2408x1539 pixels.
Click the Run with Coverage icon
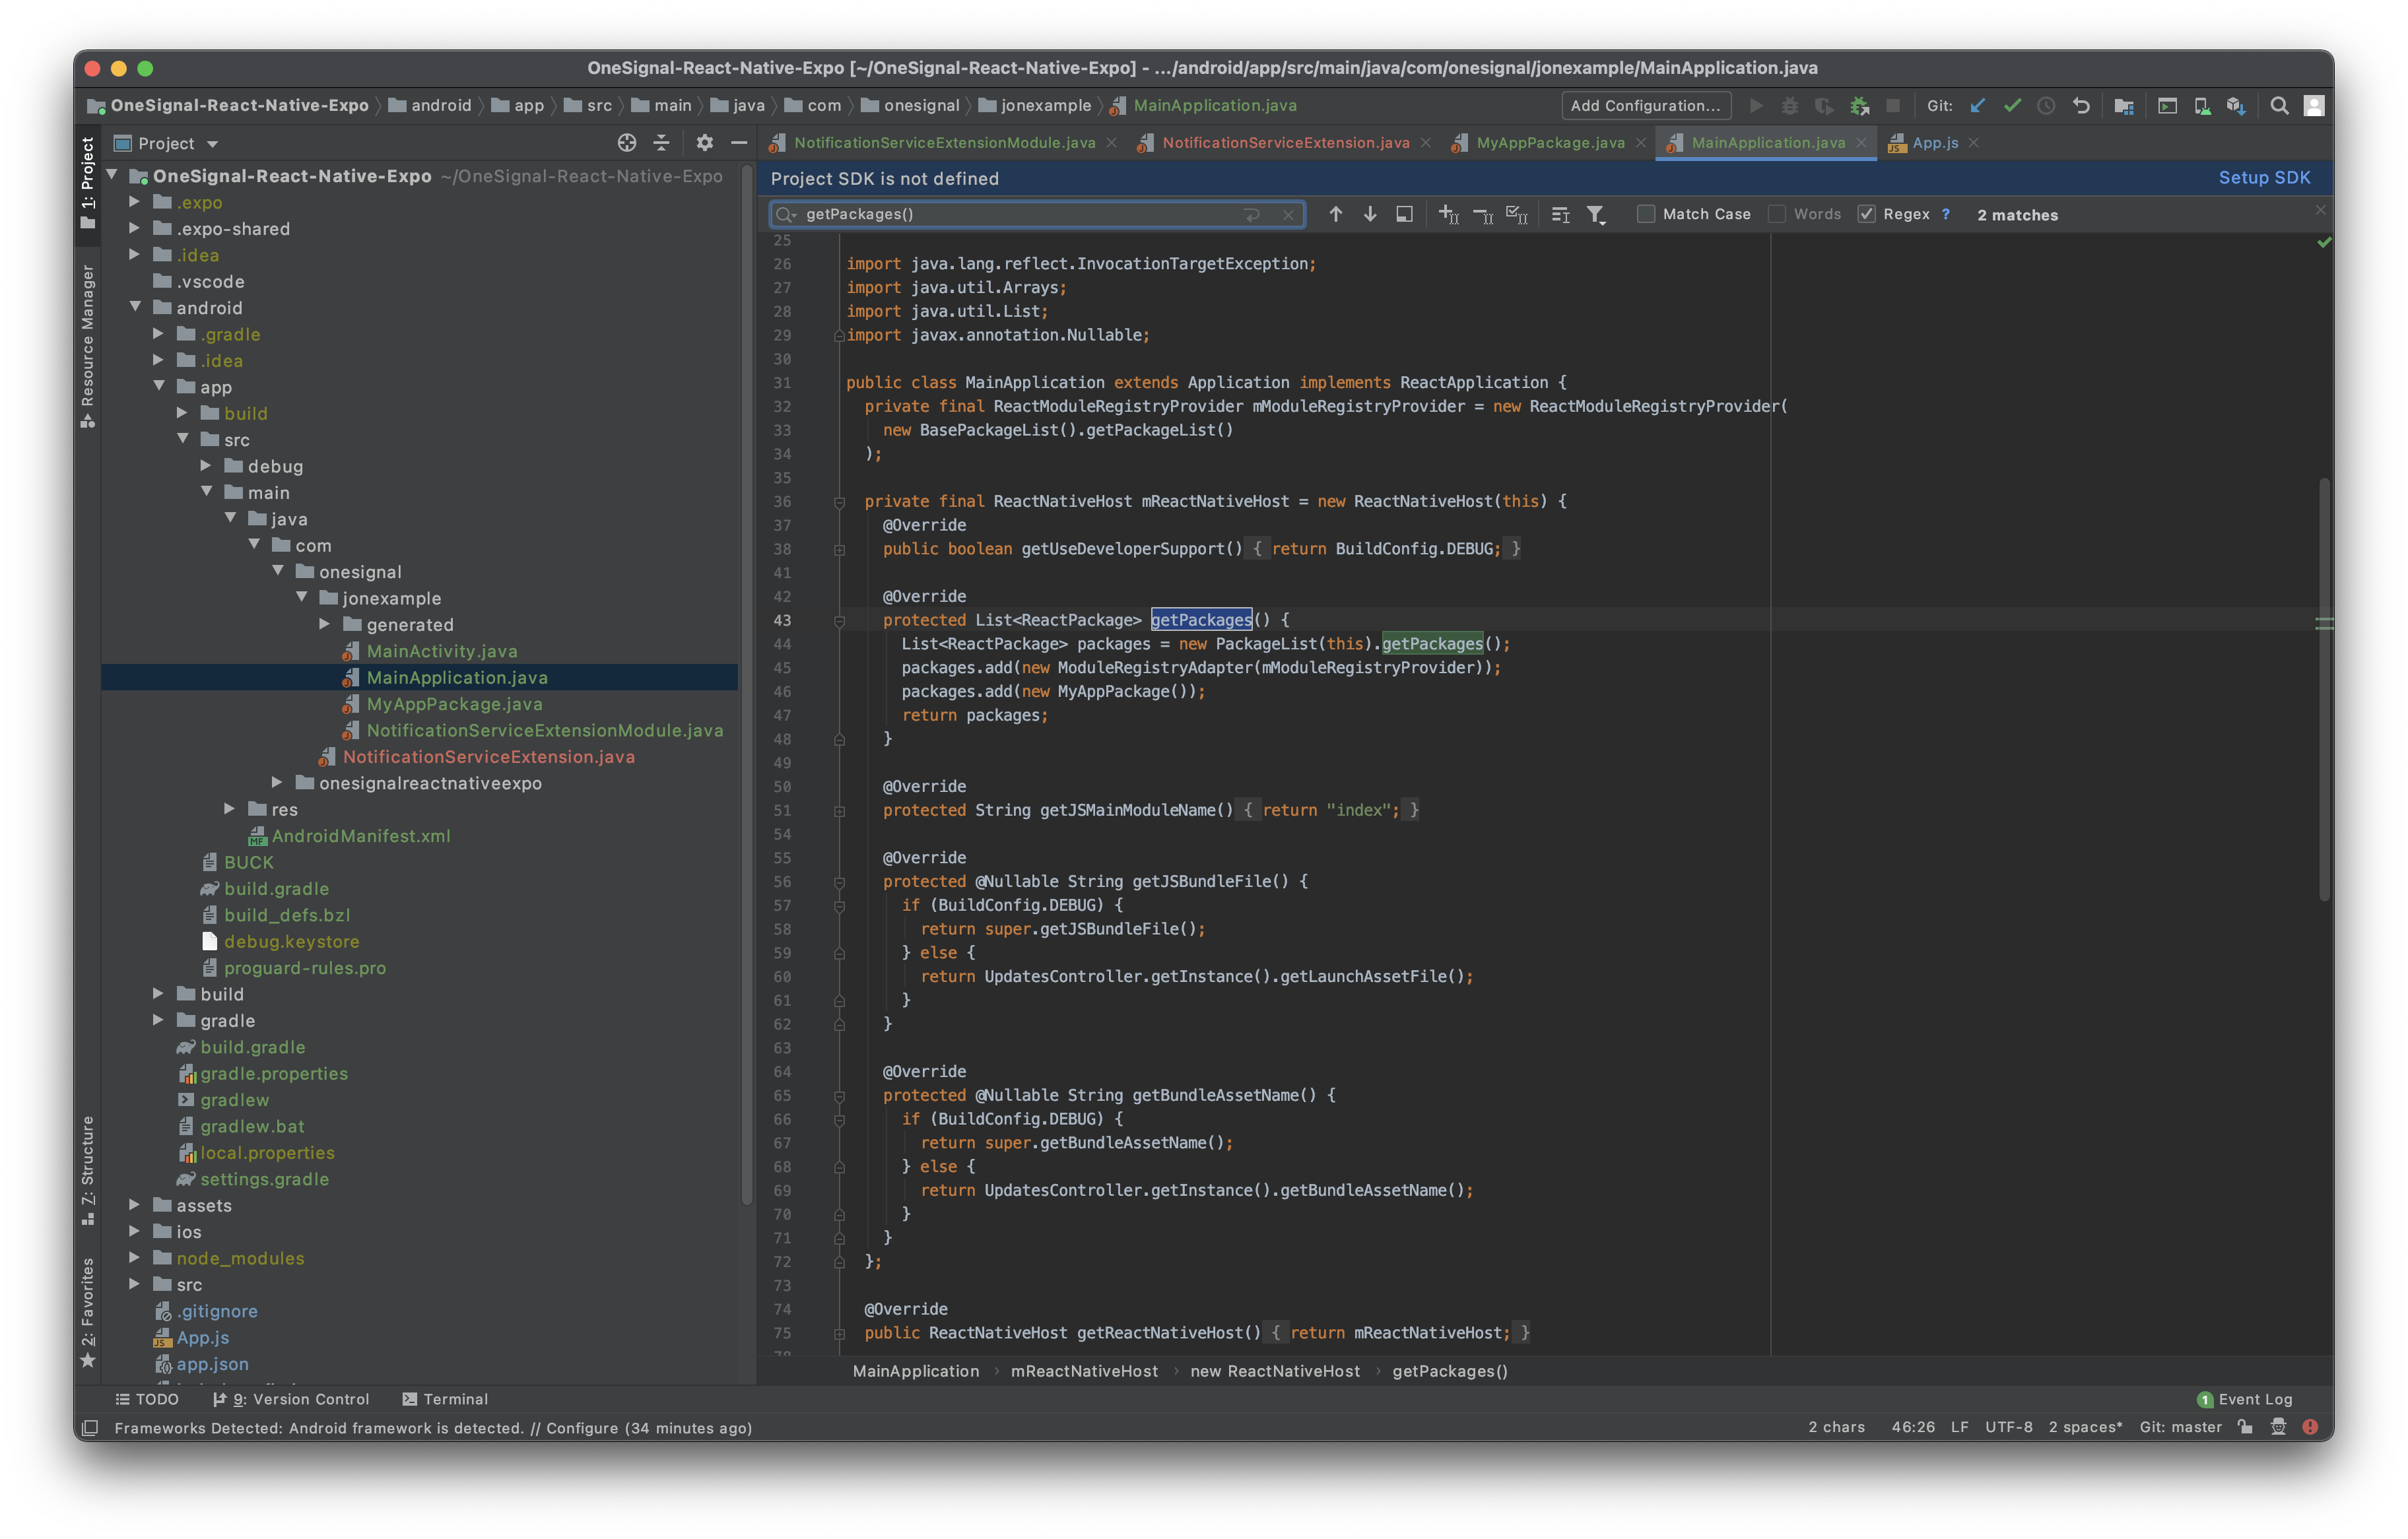point(1824,106)
